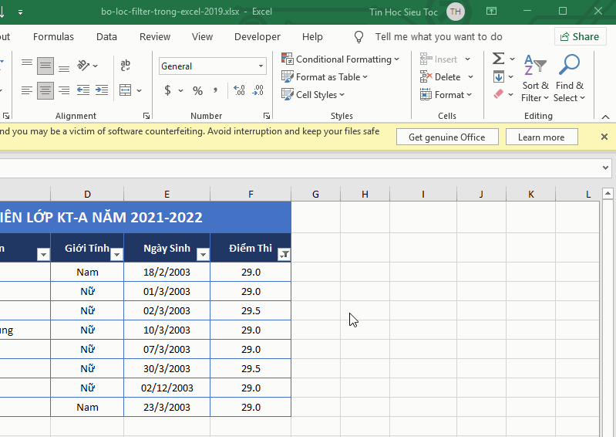Screen dimensions: 616x437
Task: Align text left in the cell
Action: (27, 90)
